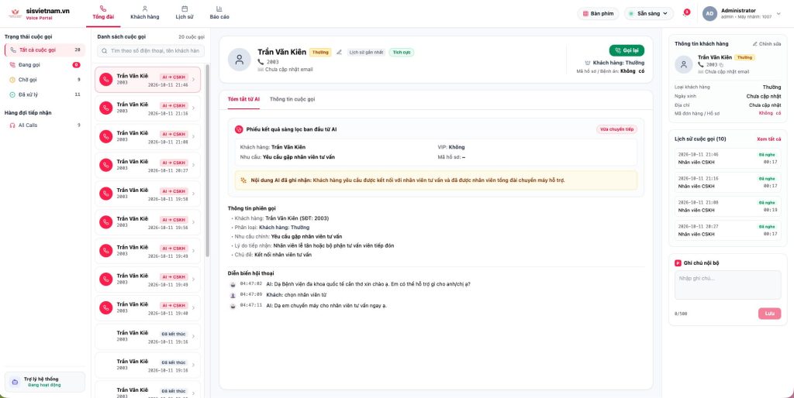
Task: Open the Bàn phím keypad
Action: point(598,14)
